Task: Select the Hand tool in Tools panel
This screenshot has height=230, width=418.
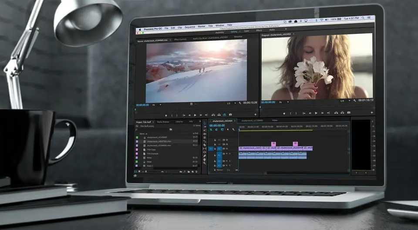Action: pos(205,160)
